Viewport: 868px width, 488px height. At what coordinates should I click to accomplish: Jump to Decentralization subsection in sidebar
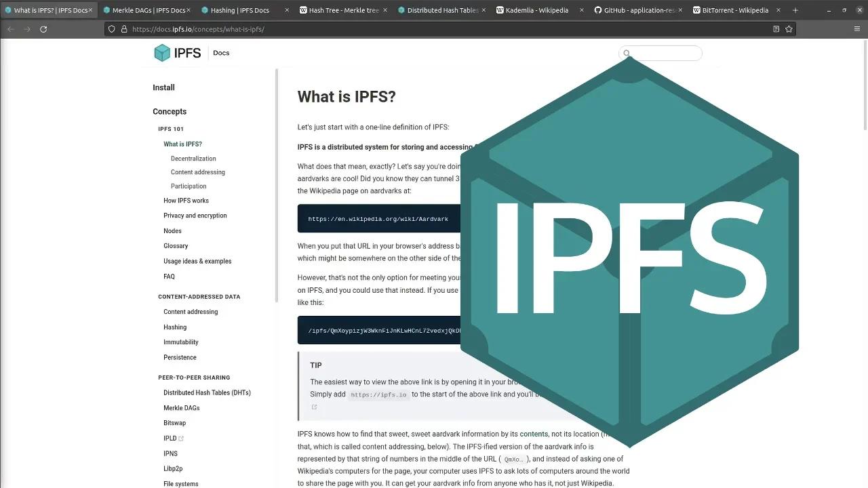click(193, 159)
